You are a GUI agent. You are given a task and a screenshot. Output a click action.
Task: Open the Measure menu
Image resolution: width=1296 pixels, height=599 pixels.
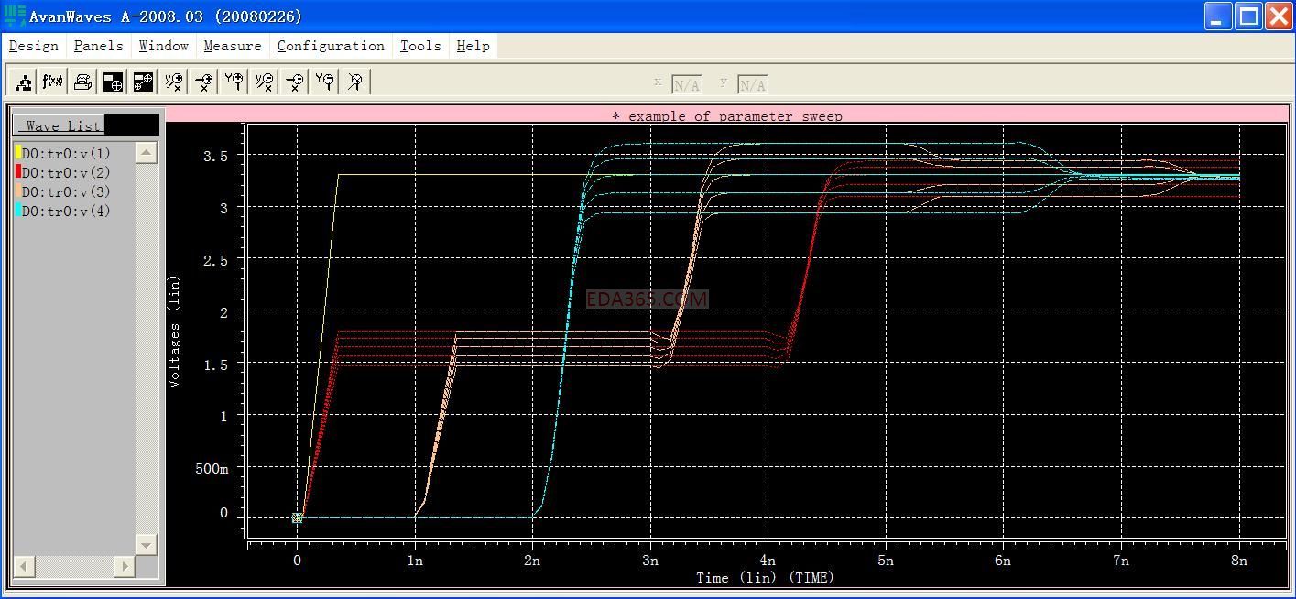point(232,46)
